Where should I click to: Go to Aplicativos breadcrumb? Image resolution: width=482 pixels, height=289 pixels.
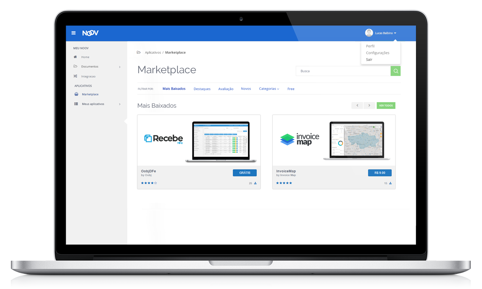[153, 53]
